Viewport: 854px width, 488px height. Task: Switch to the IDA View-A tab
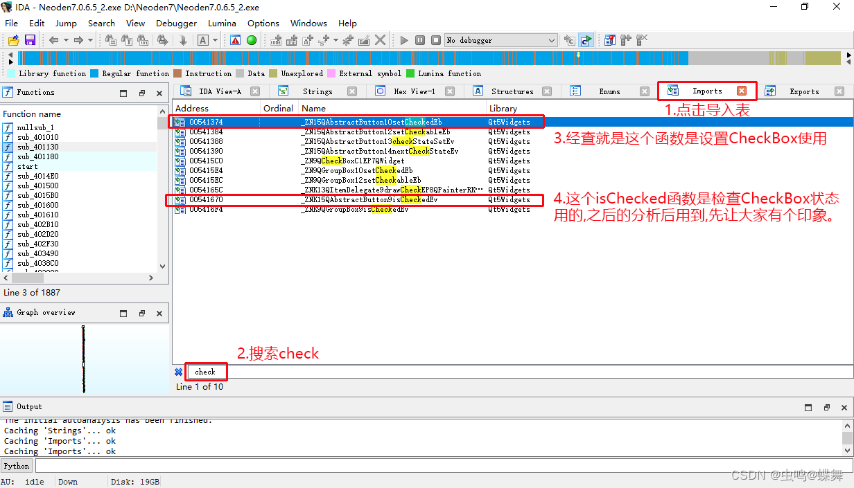(x=220, y=91)
